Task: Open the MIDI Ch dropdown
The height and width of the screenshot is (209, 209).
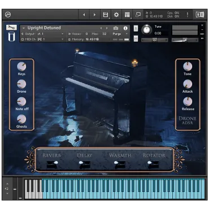Action: coord(42,39)
